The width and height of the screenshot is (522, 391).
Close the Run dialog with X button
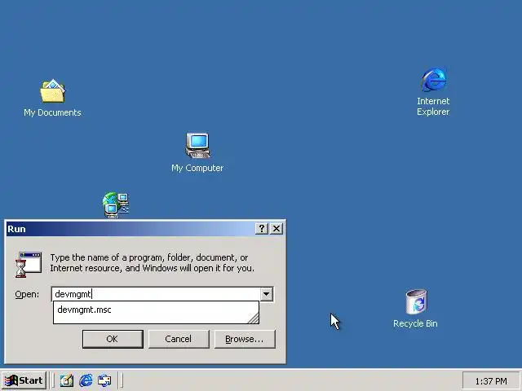(x=276, y=228)
